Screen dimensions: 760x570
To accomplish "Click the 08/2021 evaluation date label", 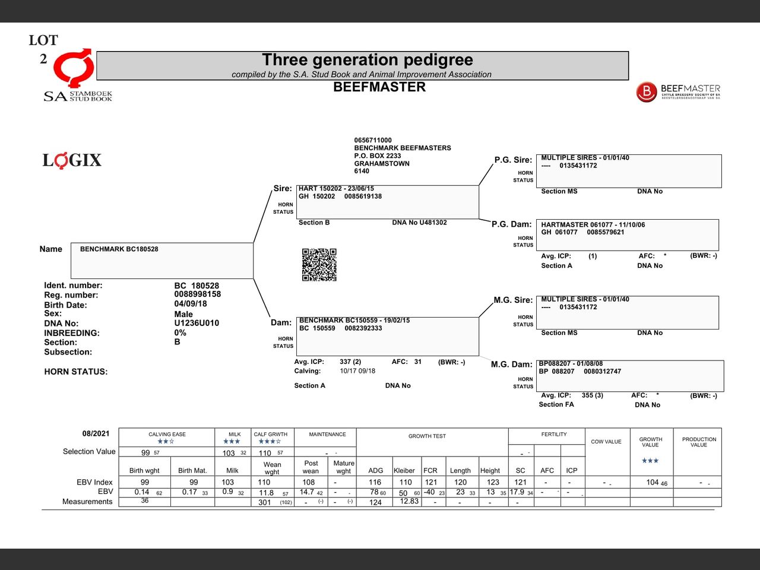I will 96,433.
